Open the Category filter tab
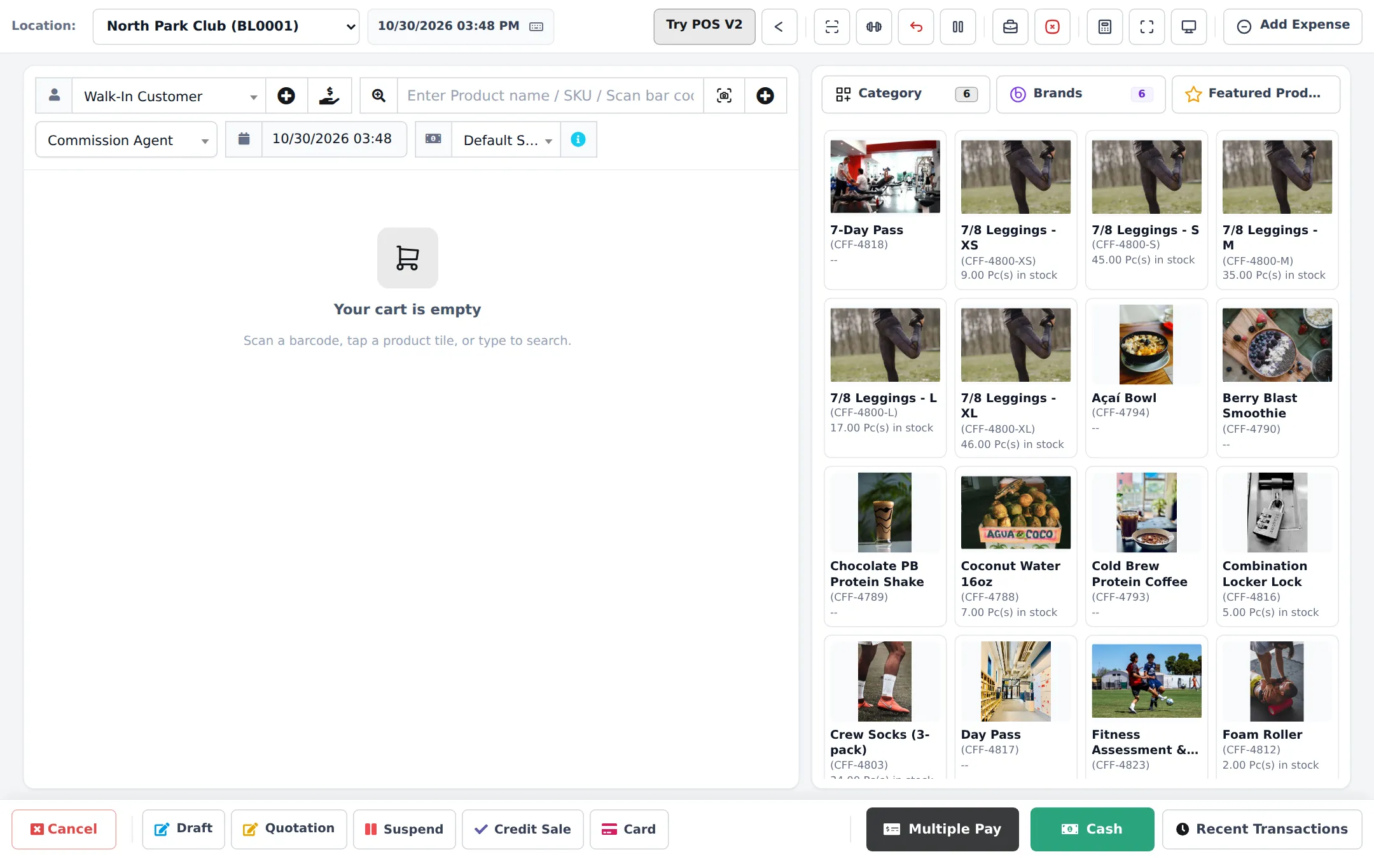The width and height of the screenshot is (1374, 859). 906,94
